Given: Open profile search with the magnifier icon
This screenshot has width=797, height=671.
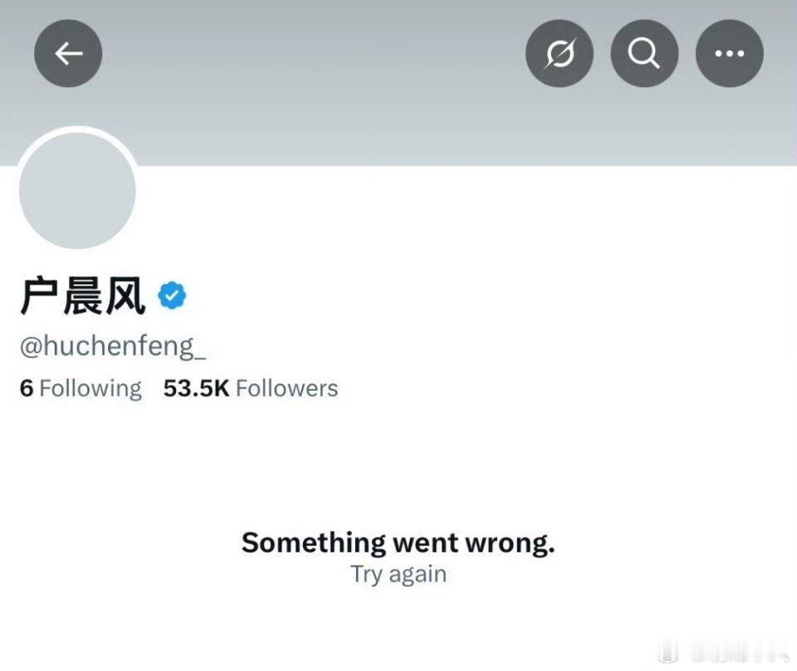Looking at the screenshot, I should click(x=644, y=53).
